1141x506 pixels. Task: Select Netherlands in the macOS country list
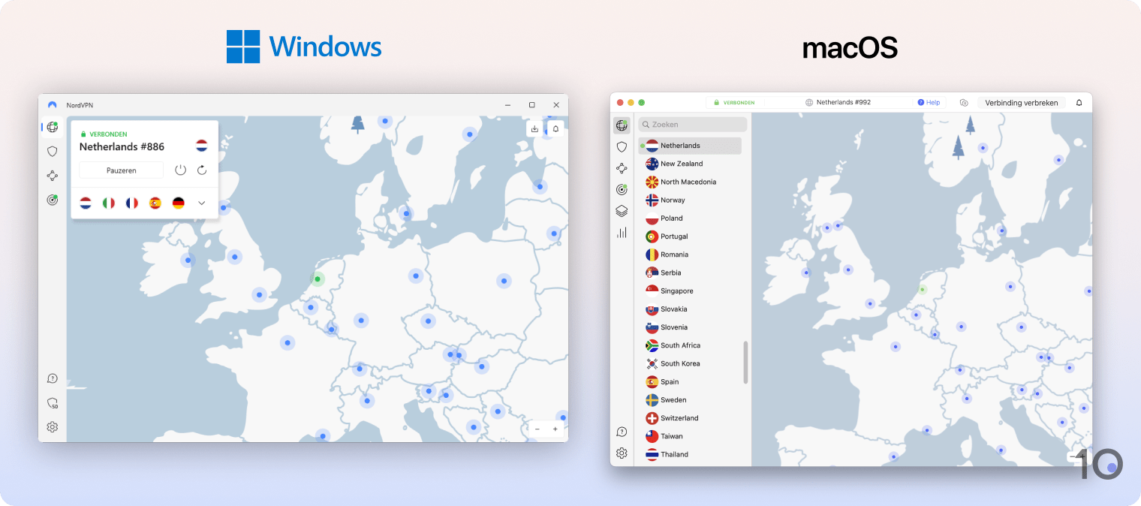[690, 146]
